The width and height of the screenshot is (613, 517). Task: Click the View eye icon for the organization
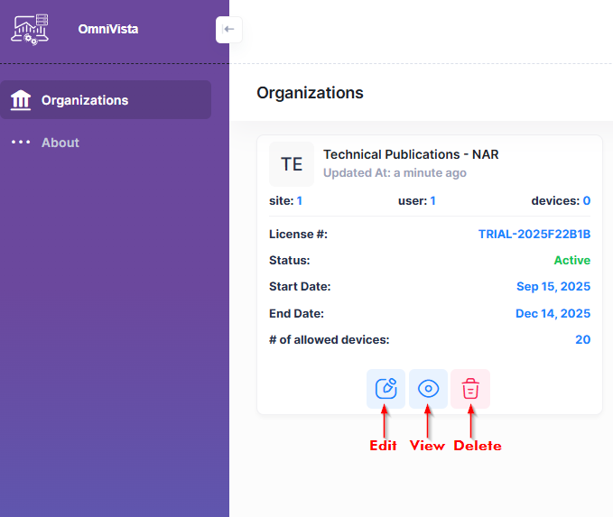pyautogui.click(x=428, y=389)
